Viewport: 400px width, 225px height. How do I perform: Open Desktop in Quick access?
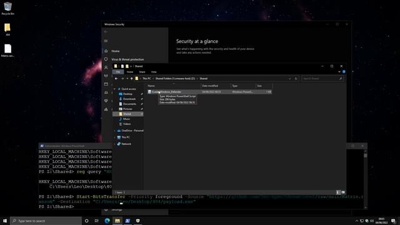point(127,94)
